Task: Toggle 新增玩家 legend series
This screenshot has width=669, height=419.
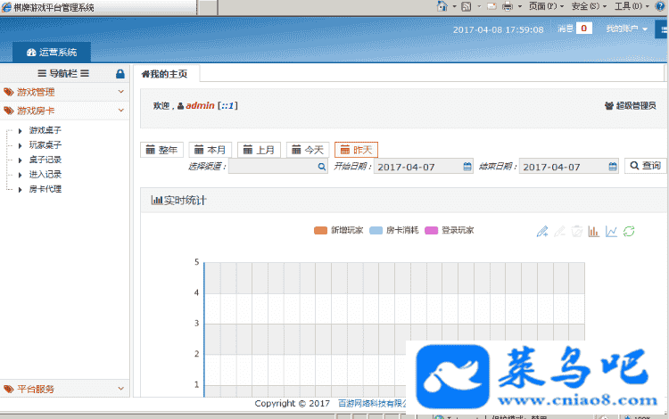Action: [338, 230]
